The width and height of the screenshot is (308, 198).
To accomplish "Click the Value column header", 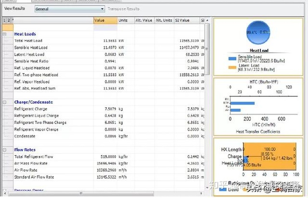I will [105, 21].
